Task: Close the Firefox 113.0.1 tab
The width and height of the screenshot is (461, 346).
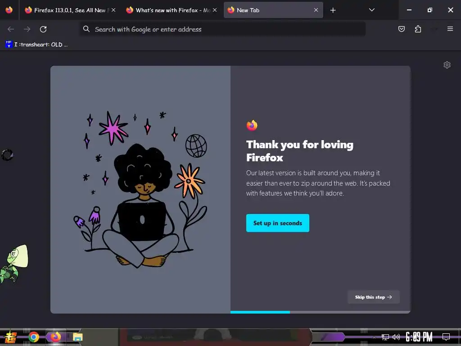Action: (113, 10)
